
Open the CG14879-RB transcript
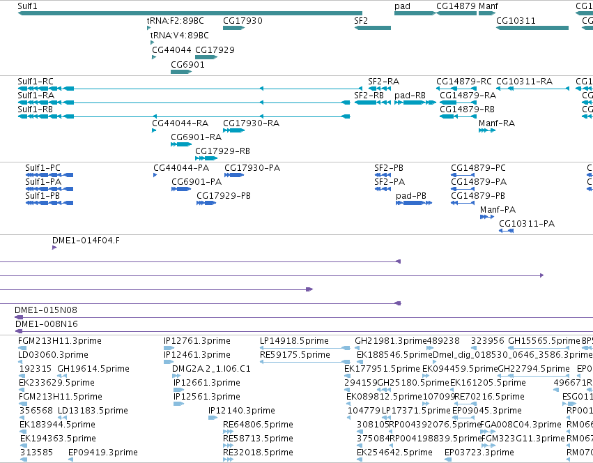[458, 116]
